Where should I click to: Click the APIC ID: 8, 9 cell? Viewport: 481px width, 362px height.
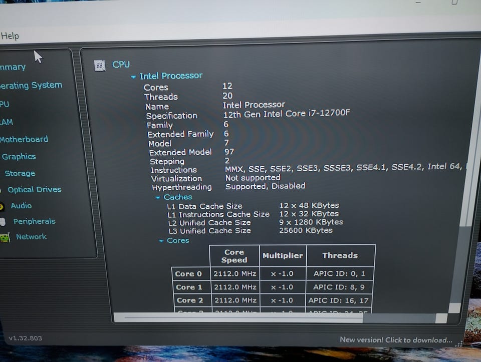(339, 287)
